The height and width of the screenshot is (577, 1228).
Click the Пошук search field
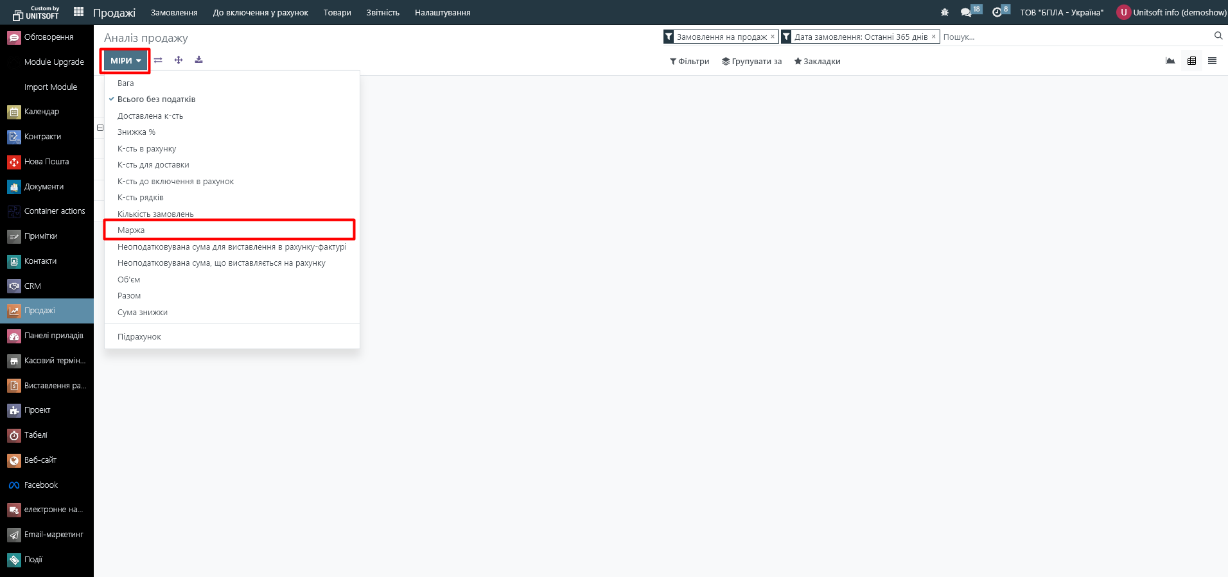click(x=1073, y=37)
